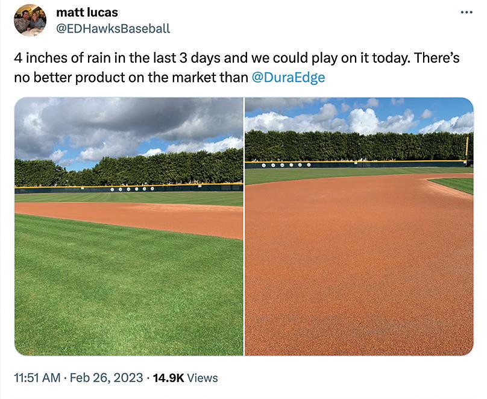The image size is (487, 399).
Task: Open the @EDHawksBaseball handle link
Action: pyautogui.click(x=113, y=28)
